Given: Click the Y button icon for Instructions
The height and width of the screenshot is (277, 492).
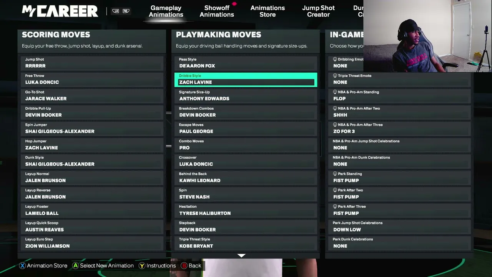Looking at the screenshot, I should pyautogui.click(x=142, y=265).
